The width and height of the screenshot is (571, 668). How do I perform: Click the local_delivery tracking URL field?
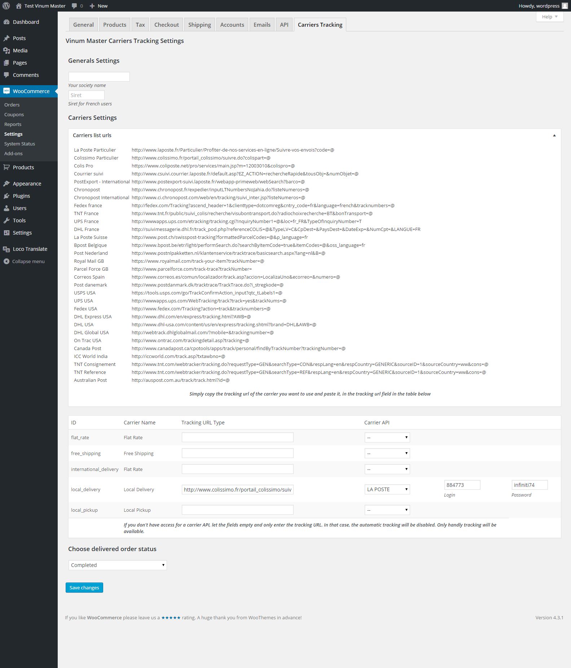238,489
